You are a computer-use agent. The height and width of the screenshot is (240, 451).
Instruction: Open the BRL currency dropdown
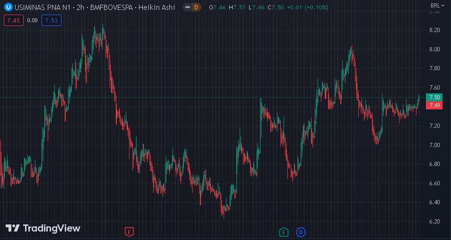click(437, 5)
